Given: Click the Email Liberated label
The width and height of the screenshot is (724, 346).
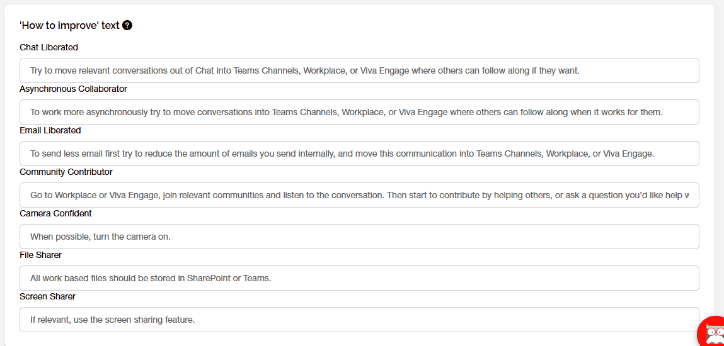Looking at the screenshot, I should [50, 130].
